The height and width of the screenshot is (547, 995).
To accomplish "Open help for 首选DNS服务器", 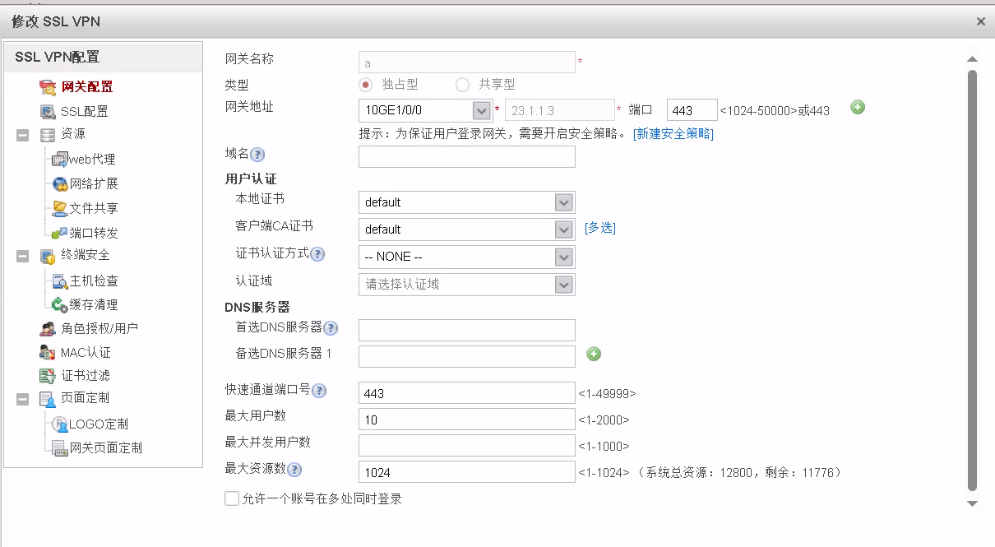I will point(331,328).
